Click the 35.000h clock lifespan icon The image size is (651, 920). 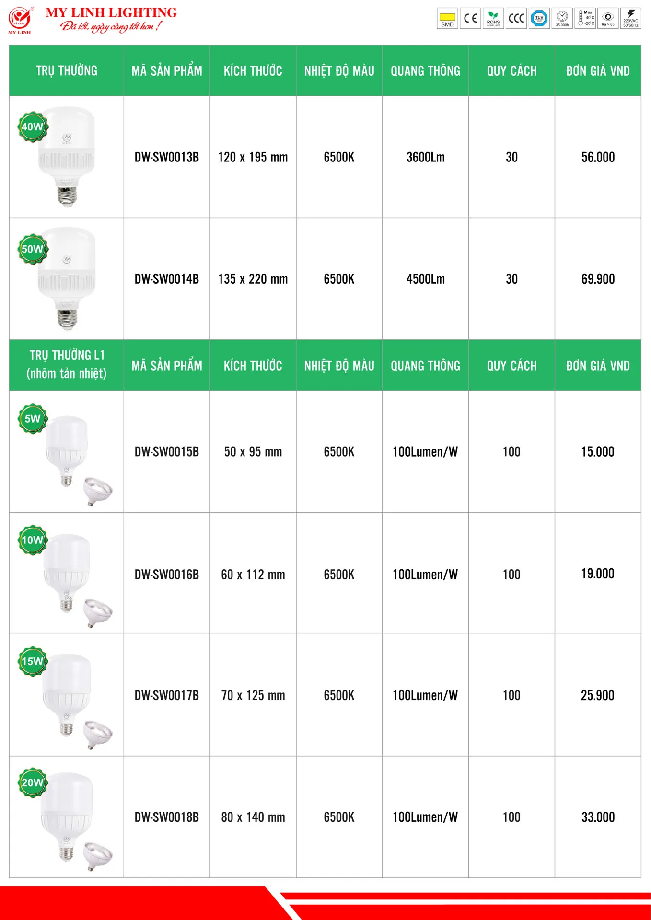click(x=562, y=18)
